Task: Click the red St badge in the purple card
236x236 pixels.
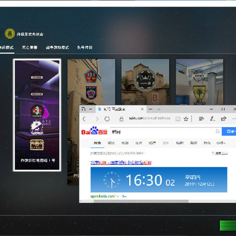Action: [x=37, y=111]
